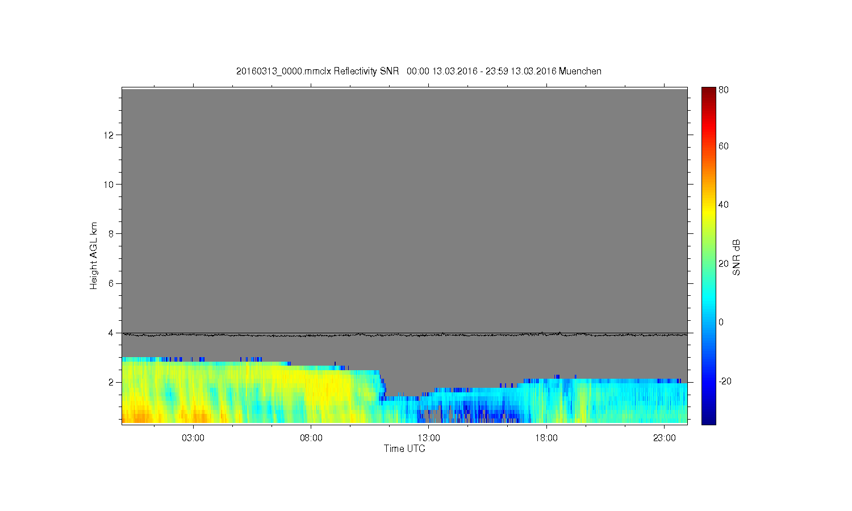Click the plot title text starting with '20160313_0000.mmclx'
Image resolution: width=852 pixels, height=511 pixels.
click(419, 71)
